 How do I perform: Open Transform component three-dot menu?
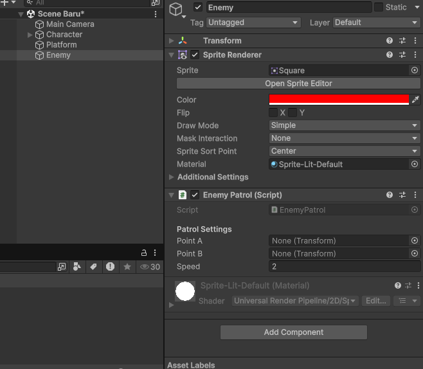coord(415,40)
